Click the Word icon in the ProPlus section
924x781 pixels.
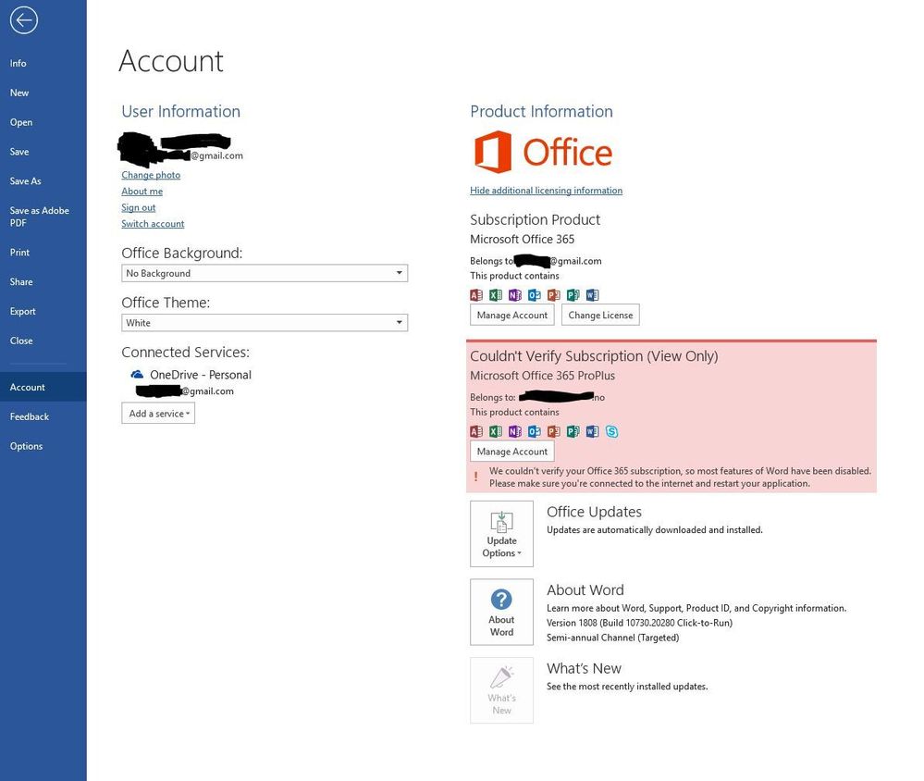point(592,431)
